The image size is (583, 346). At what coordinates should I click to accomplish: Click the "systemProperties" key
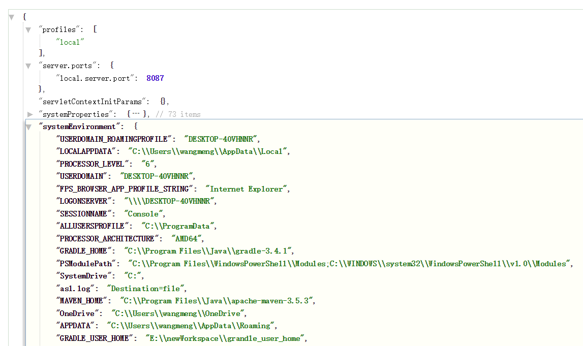tap(76, 114)
